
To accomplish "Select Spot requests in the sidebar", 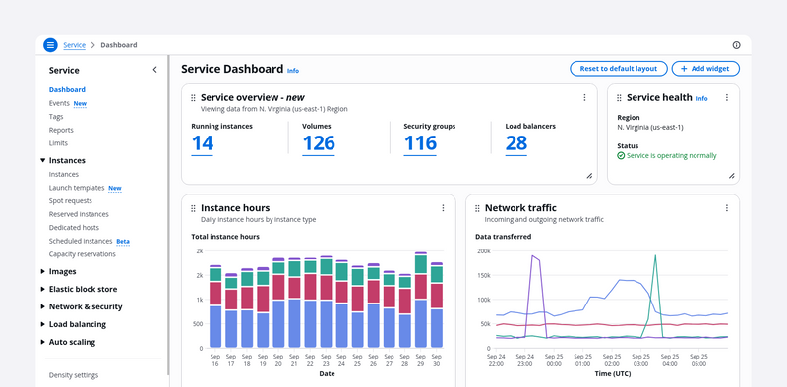I will pyautogui.click(x=70, y=201).
